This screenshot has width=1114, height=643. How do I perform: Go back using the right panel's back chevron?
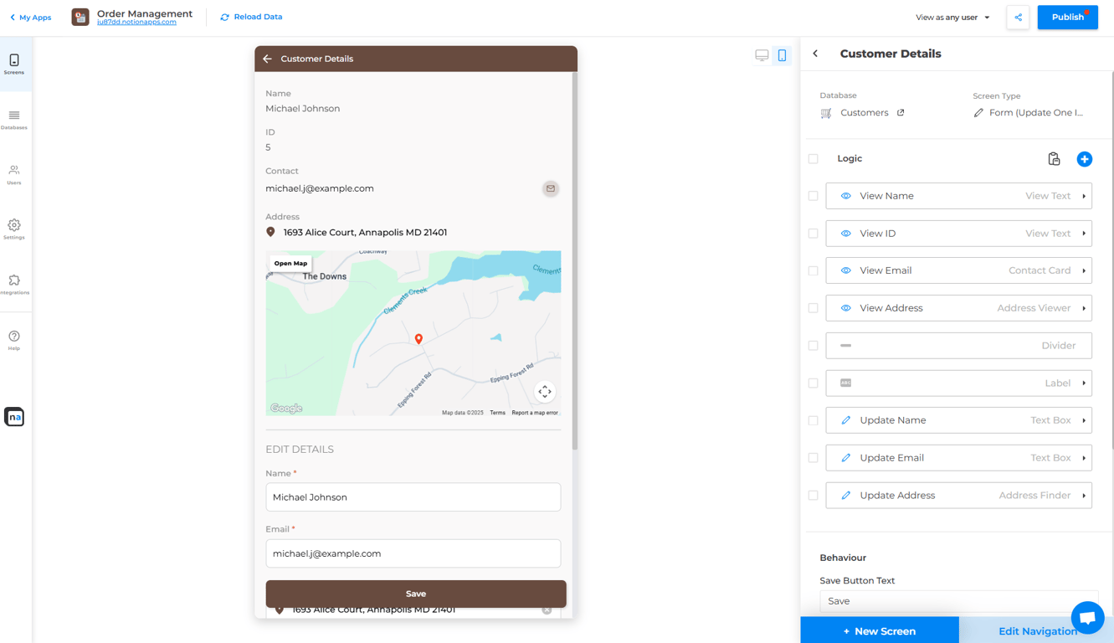pos(816,54)
